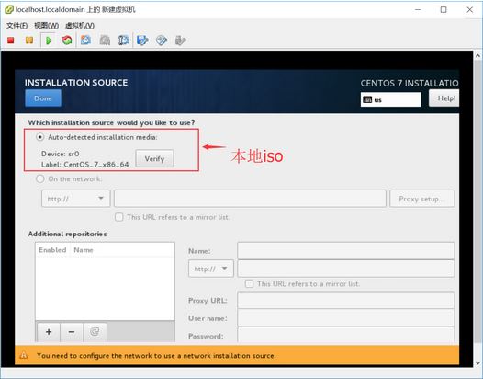
Task: Click the restart guest icon
Action: click(x=67, y=40)
